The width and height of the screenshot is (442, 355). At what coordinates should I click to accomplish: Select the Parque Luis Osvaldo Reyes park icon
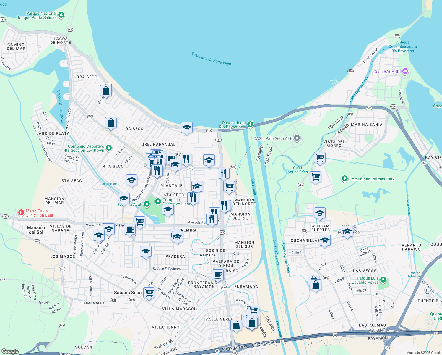pos(383,279)
